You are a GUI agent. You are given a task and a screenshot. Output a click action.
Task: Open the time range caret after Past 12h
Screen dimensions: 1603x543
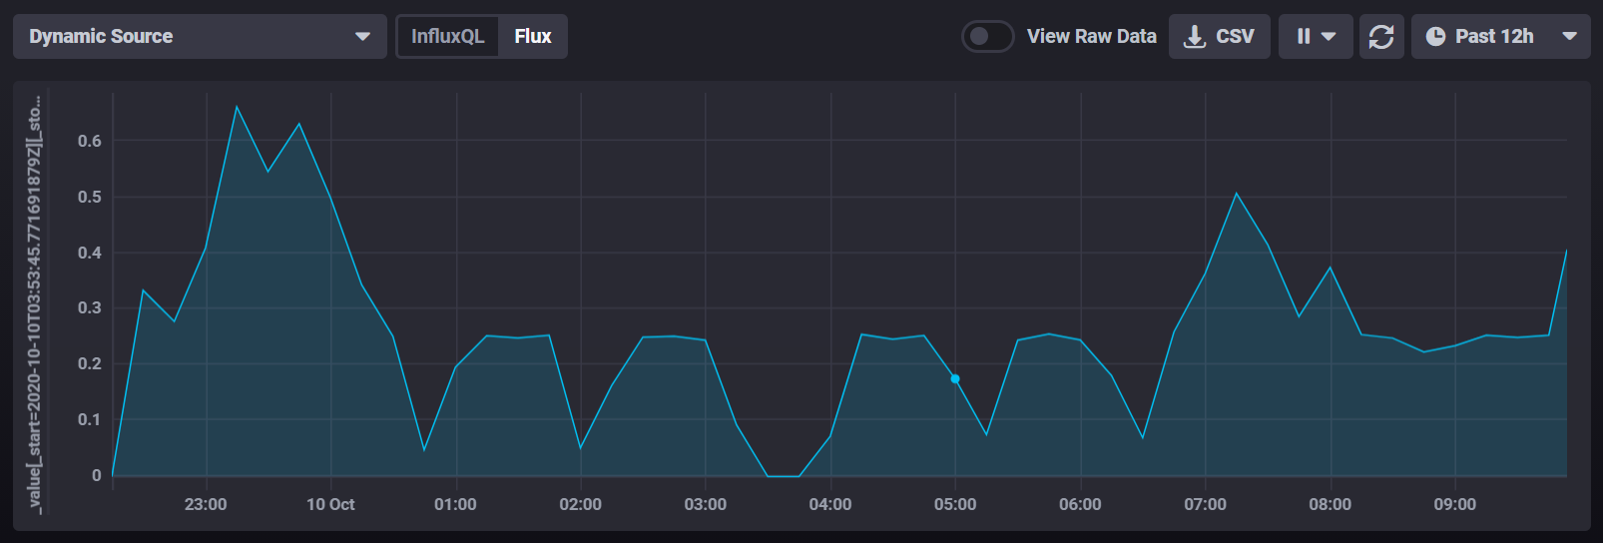(x=1569, y=37)
